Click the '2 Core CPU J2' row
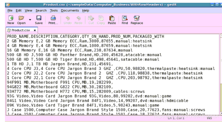Viewport: 222px width, 122px height. (x=105, y=73)
